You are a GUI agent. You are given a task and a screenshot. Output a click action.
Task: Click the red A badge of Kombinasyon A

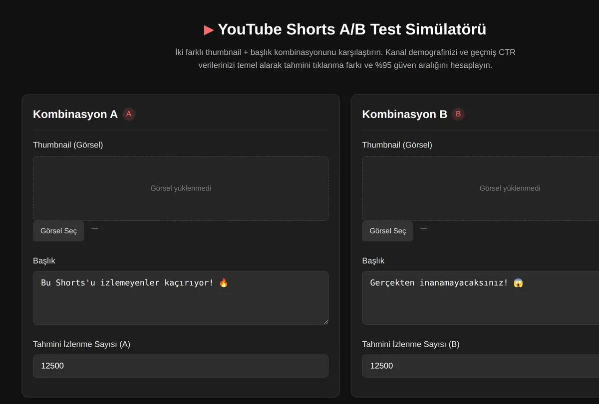129,114
